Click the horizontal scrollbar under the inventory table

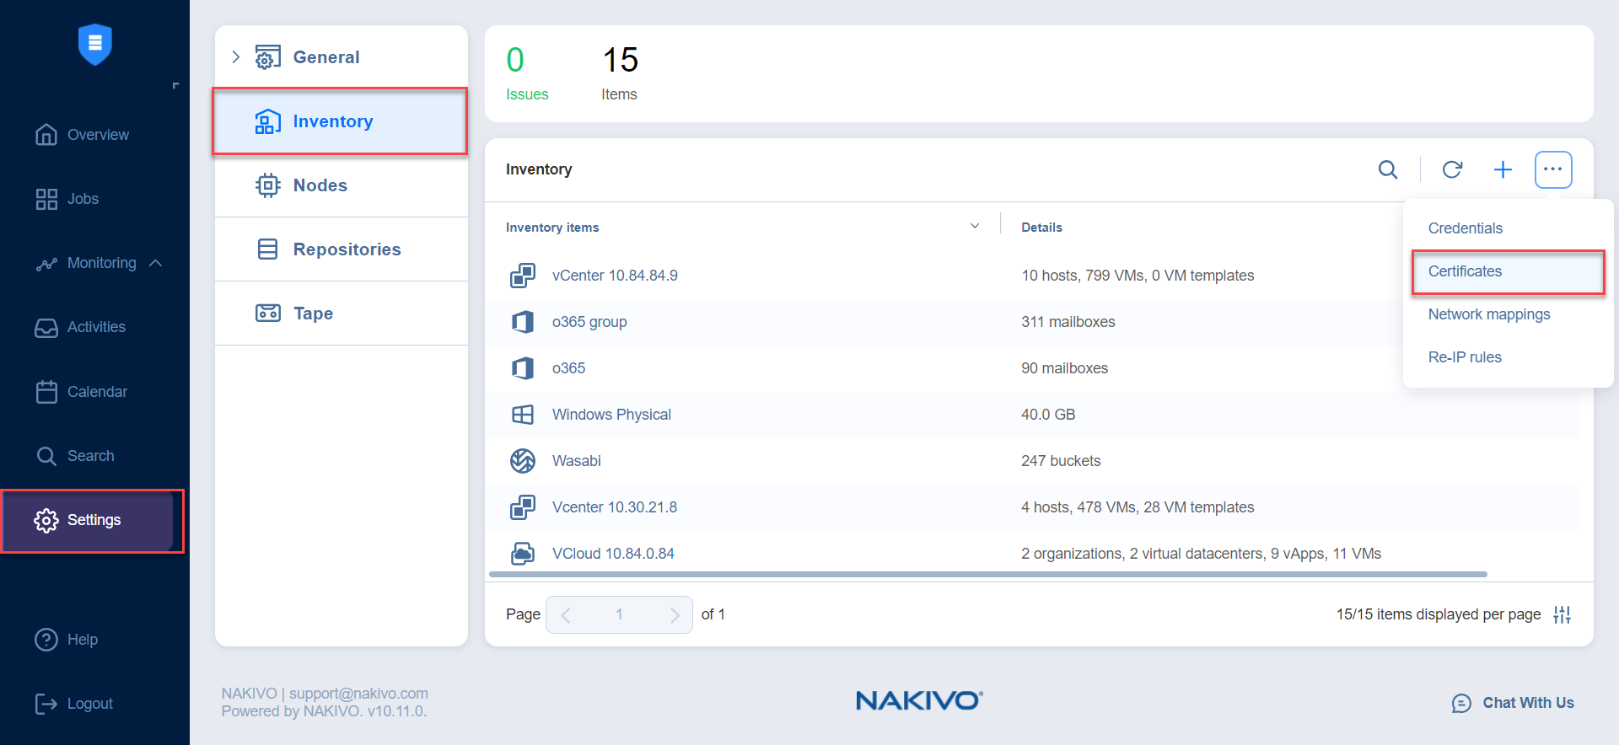pyautogui.click(x=987, y=574)
